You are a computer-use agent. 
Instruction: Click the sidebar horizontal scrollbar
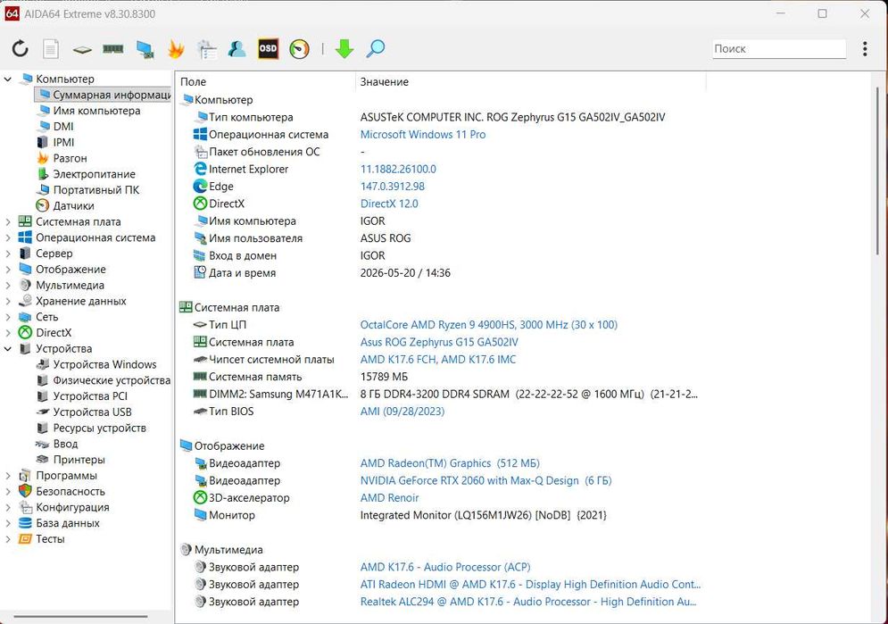(80, 616)
